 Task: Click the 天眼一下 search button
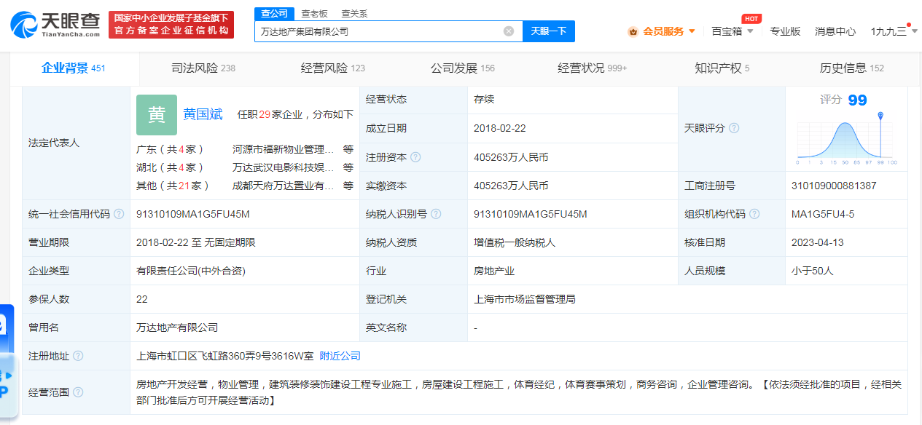pos(549,31)
